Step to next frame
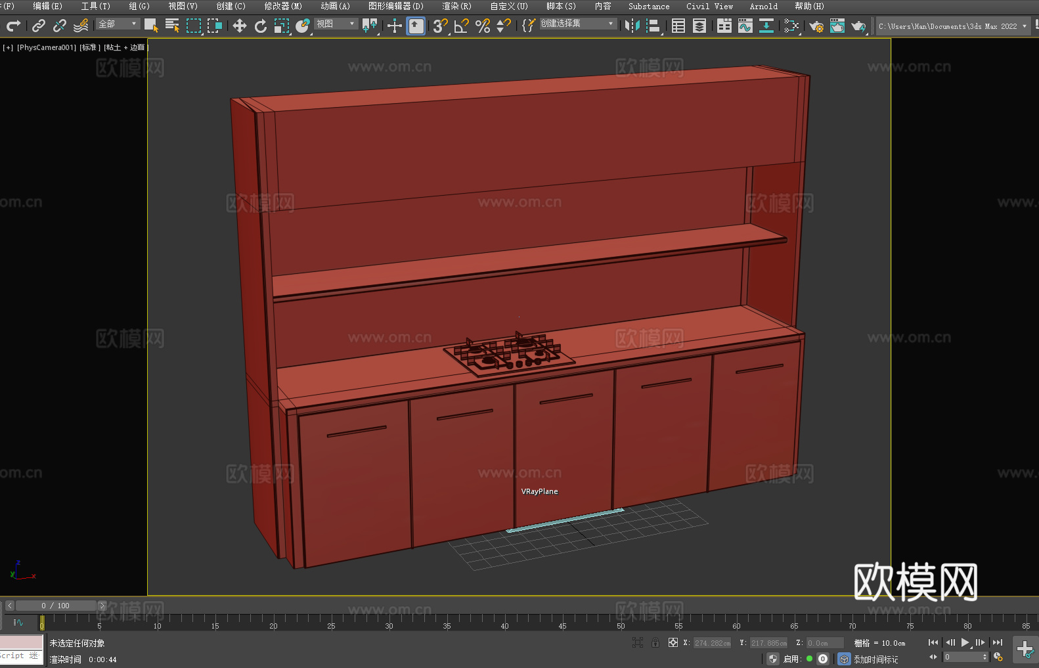Screen dimensions: 1039x668 981,642
